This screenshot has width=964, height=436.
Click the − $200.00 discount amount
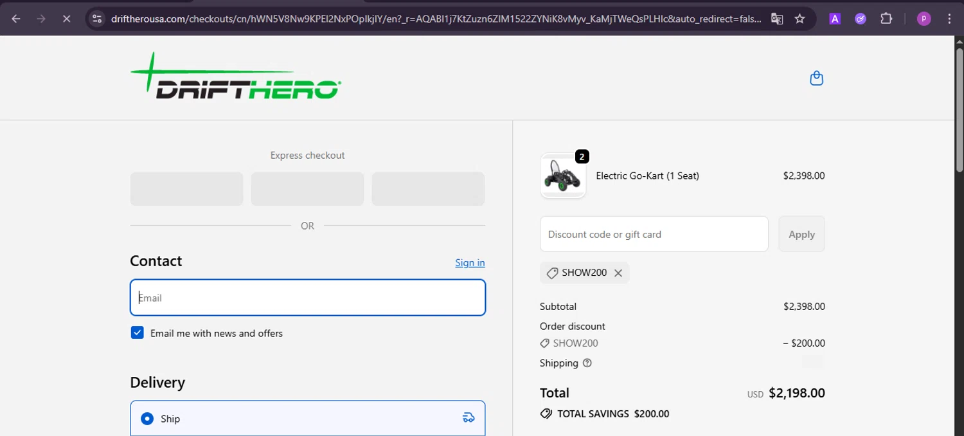804,343
